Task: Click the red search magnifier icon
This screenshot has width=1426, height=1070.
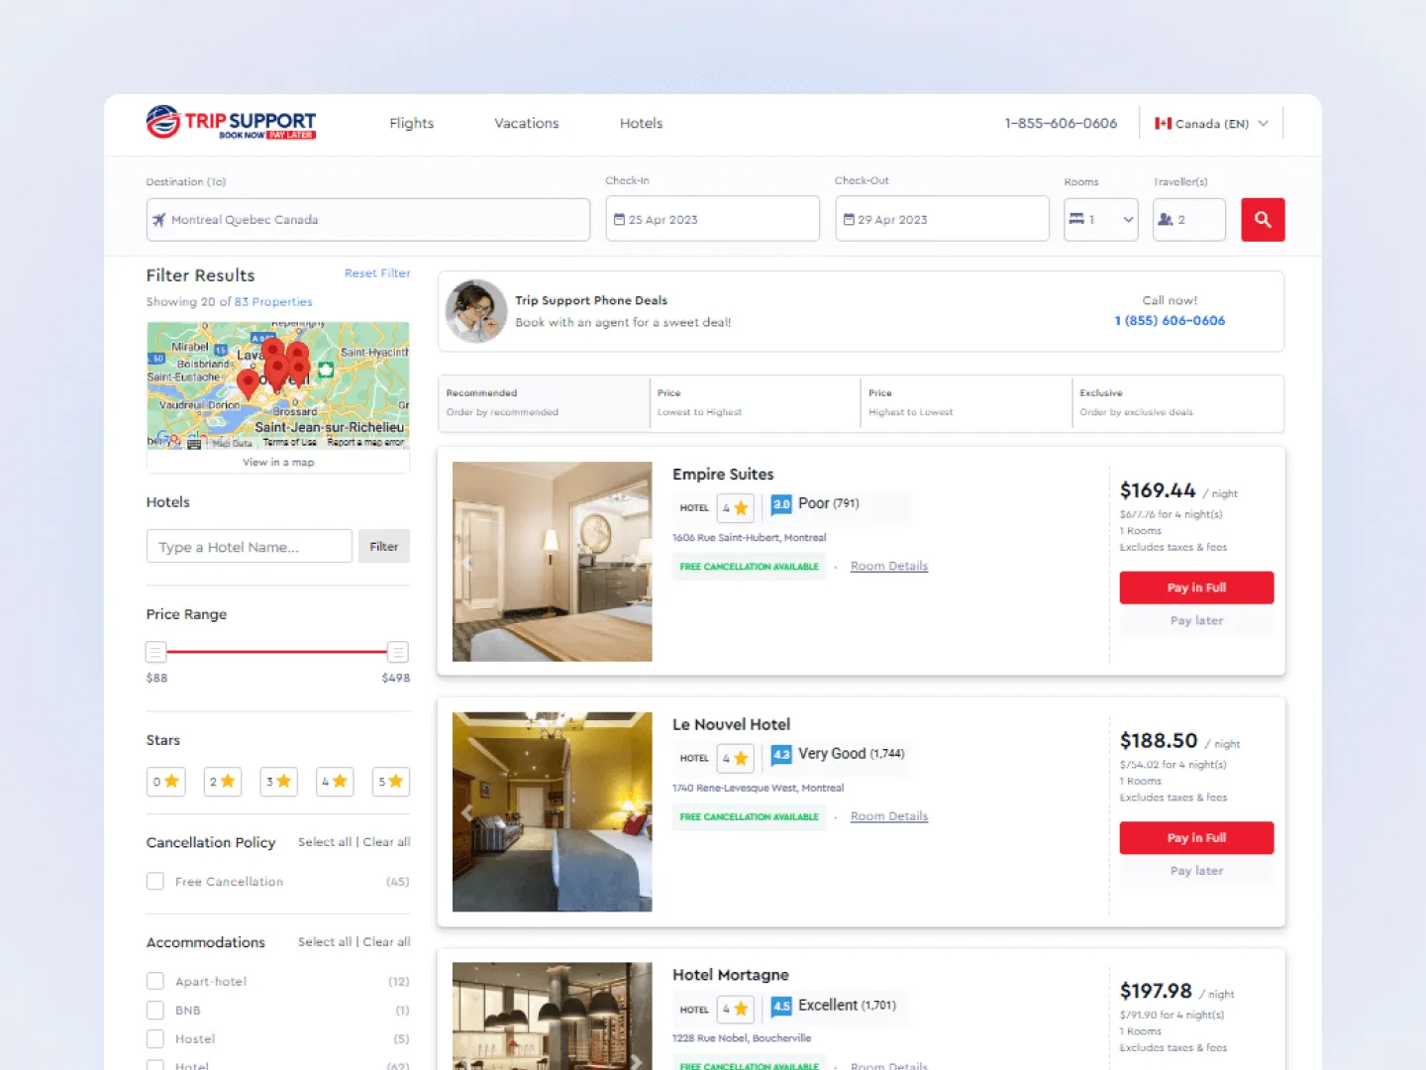Action: coord(1263,219)
